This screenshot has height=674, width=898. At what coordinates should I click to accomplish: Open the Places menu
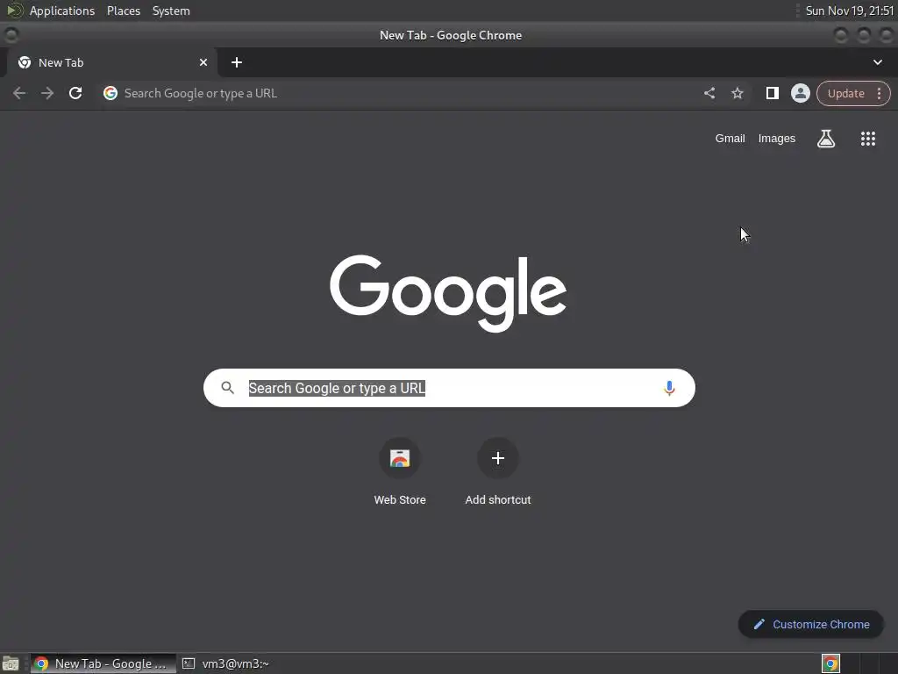(x=124, y=11)
